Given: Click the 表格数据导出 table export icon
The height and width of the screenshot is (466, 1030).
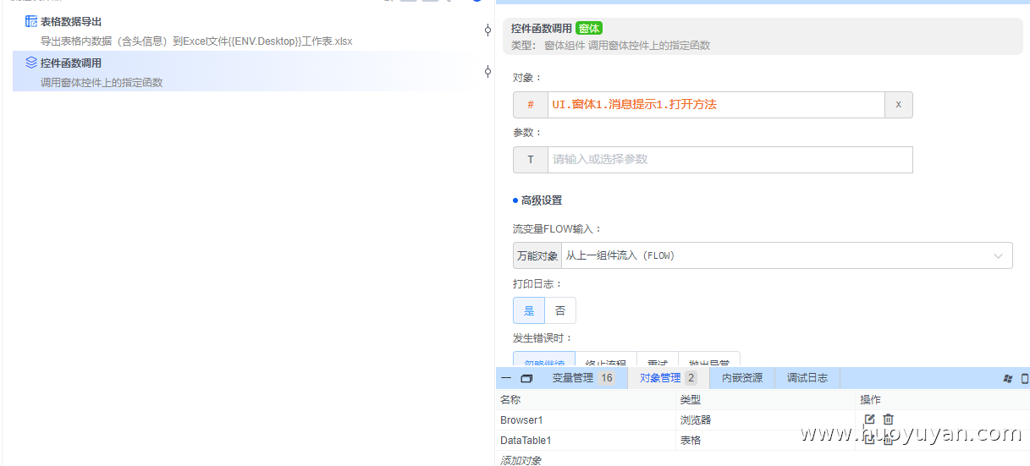Looking at the screenshot, I should (31, 21).
